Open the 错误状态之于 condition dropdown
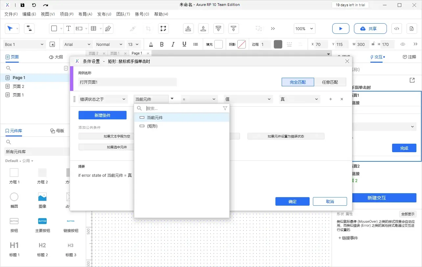This screenshot has height=267, width=422. click(102, 99)
